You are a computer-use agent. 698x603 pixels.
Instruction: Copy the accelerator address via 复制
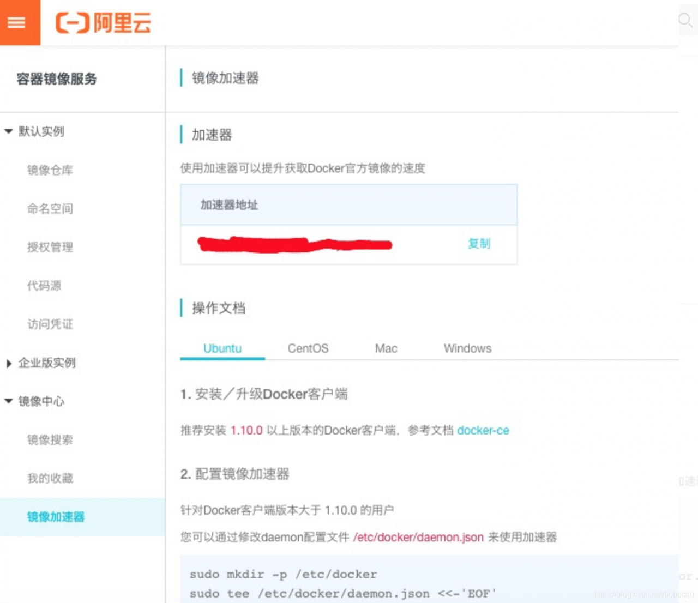[479, 244]
